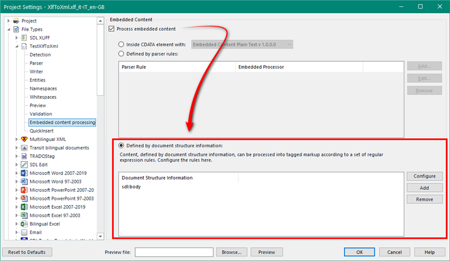Click Reset to Defaults button
Viewport: 450px width, 261px height.
click(x=27, y=252)
